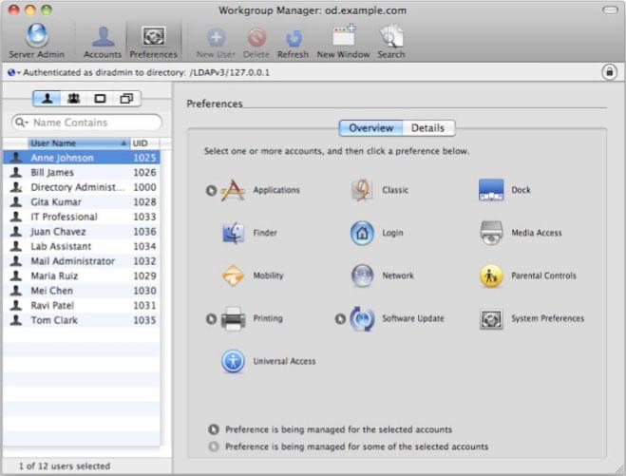Show the Groups account list tab

(73, 98)
